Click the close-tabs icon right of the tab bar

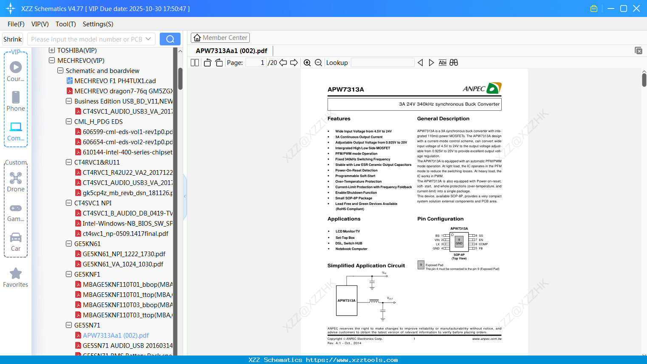click(639, 50)
